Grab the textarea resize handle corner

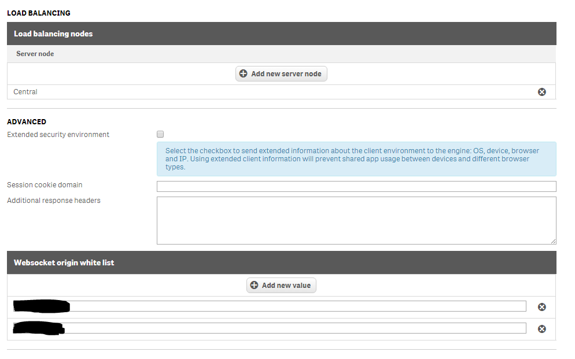[554, 241]
